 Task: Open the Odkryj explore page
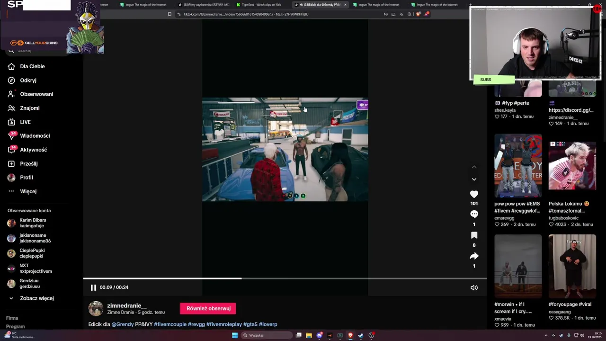click(22, 81)
